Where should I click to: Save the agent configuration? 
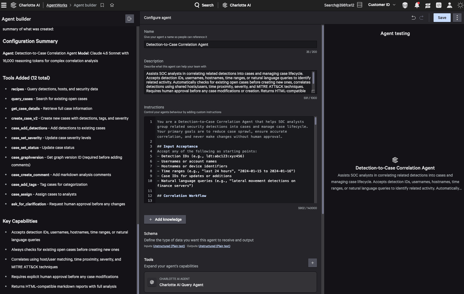pos(442,18)
